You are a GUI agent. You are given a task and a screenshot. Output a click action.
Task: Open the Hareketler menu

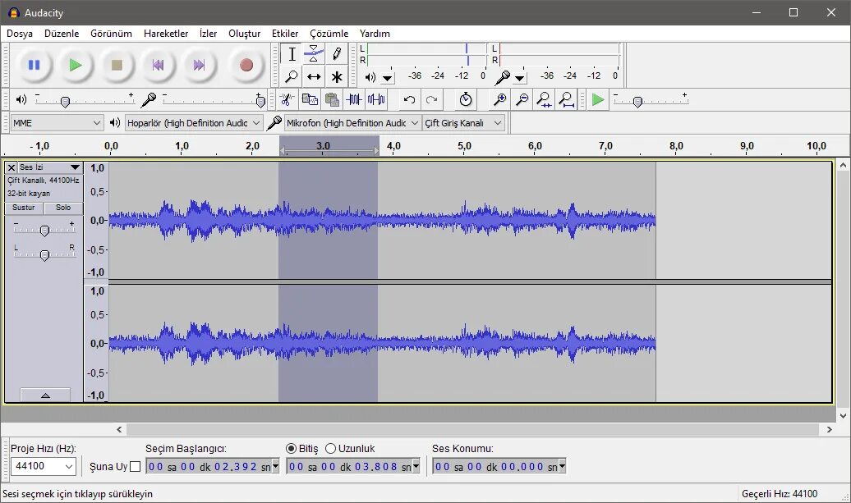pos(166,34)
